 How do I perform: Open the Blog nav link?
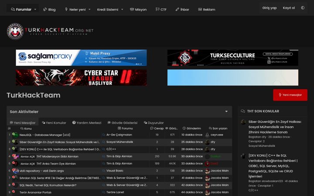[x=49, y=10]
